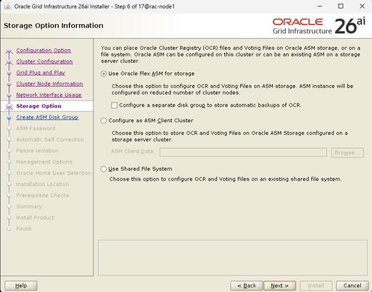Image resolution: width=372 pixels, height=292 pixels.
Task: Select the current Storage Option step
Action: 39,106
